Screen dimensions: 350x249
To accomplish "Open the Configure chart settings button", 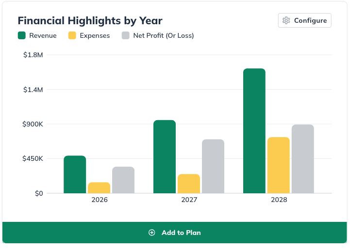I will [x=304, y=20].
